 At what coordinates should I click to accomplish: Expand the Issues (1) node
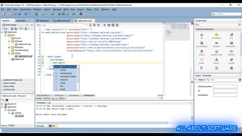click(x=2, y=104)
